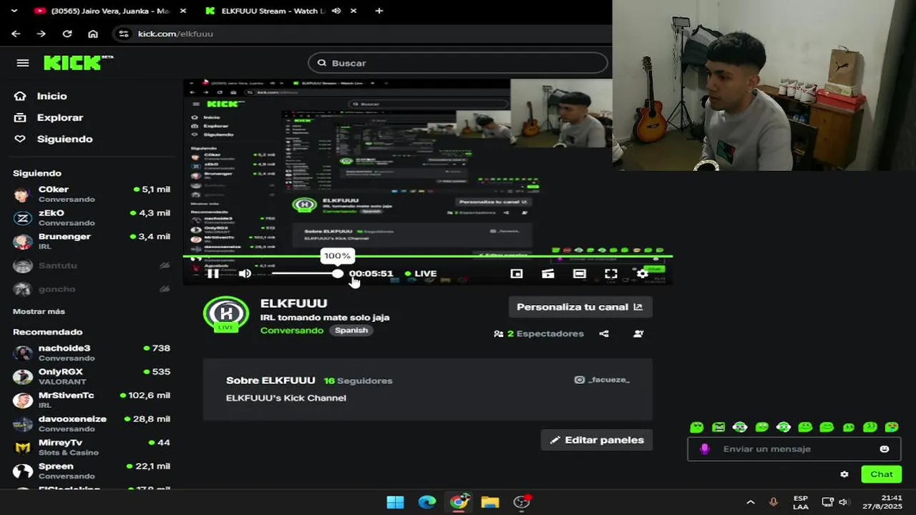
Task: Open chat settings gear
Action: (844, 474)
